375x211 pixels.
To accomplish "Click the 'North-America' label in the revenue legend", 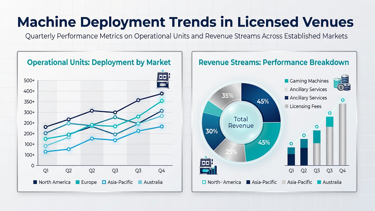I will [x=224, y=182].
